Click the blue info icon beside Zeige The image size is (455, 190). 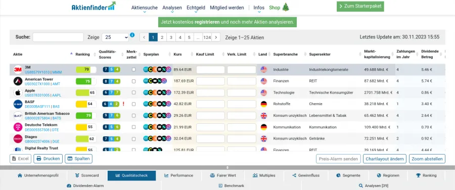[132, 35]
